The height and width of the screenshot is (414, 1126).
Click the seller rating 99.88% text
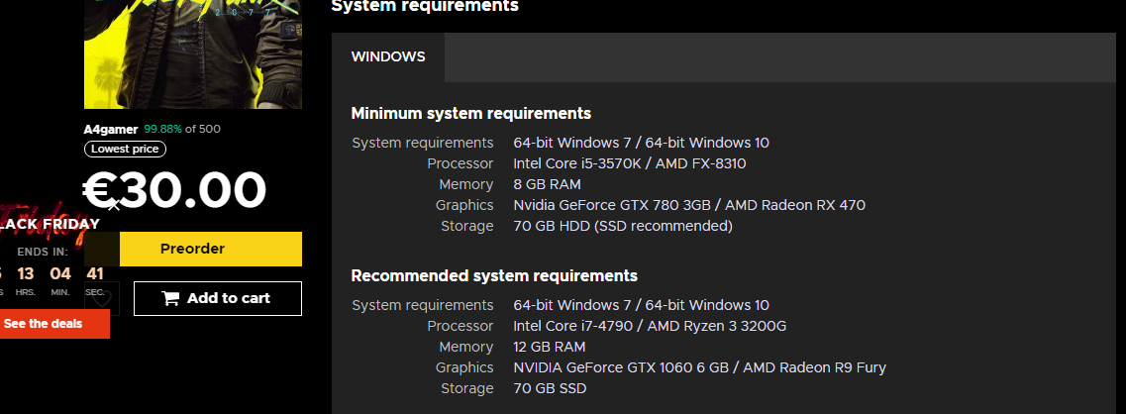(163, 129)
